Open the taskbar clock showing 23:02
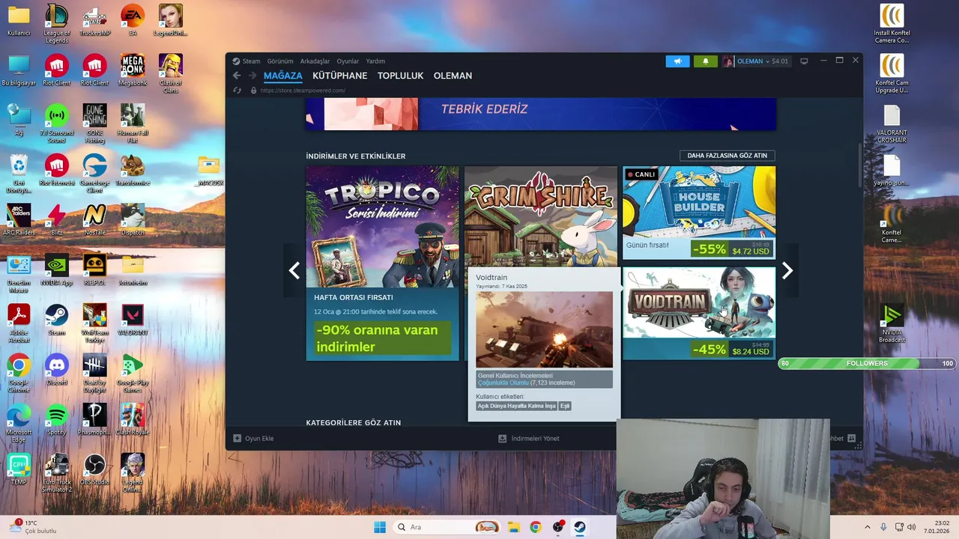The height and width of the screenshot is (539, 959). click(x=938, y=527)
